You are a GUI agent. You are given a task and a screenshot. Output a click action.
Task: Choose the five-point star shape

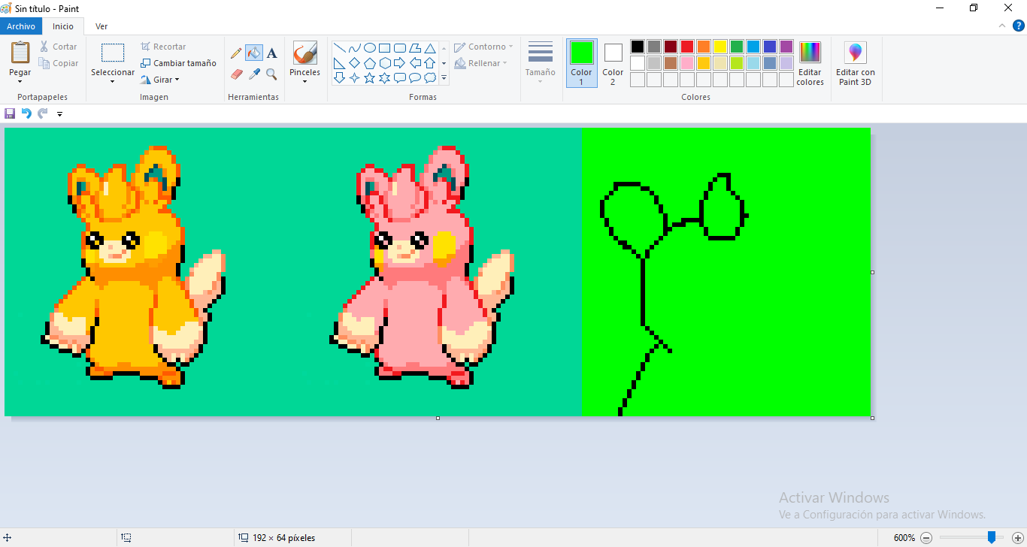[369, 78]
